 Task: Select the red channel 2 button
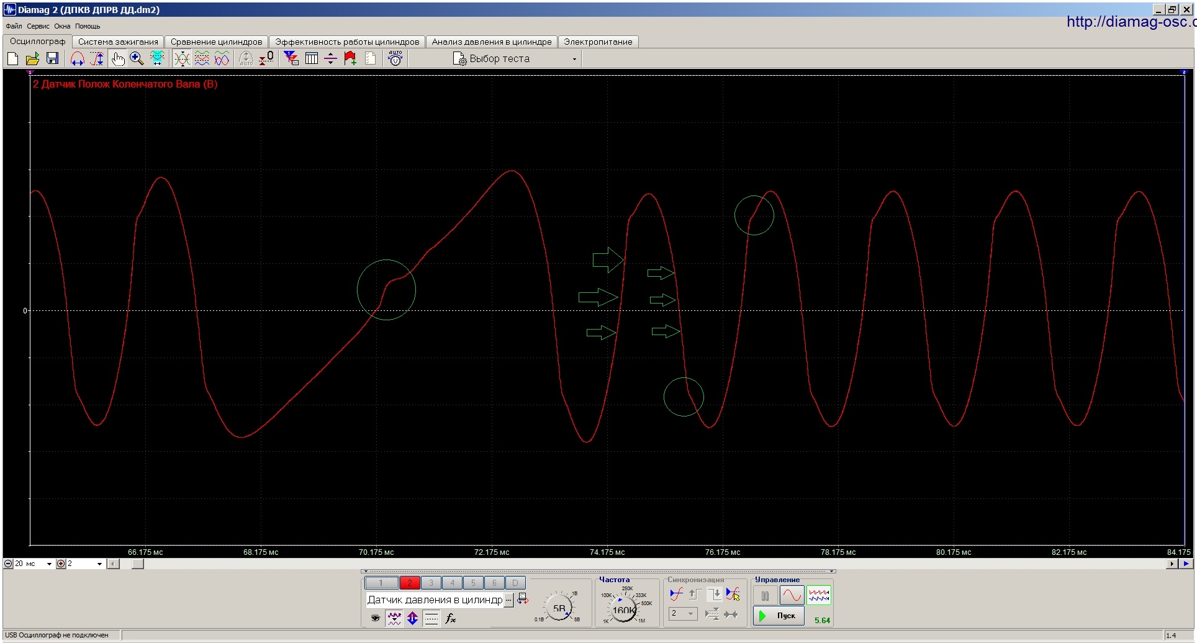pos(410,583)
